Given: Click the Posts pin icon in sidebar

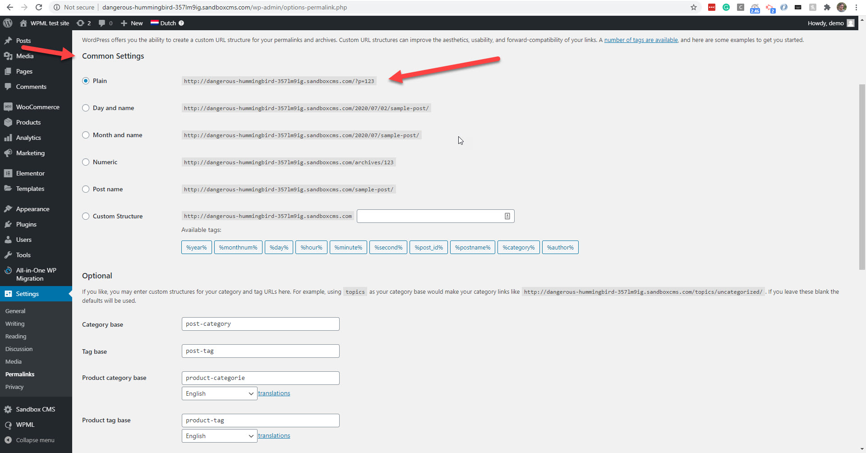Looking at the screenshot, I should tap(8, 41).
